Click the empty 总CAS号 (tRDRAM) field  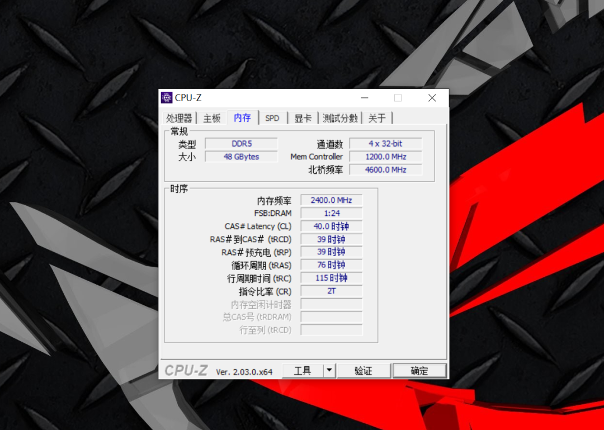(331, 317)
